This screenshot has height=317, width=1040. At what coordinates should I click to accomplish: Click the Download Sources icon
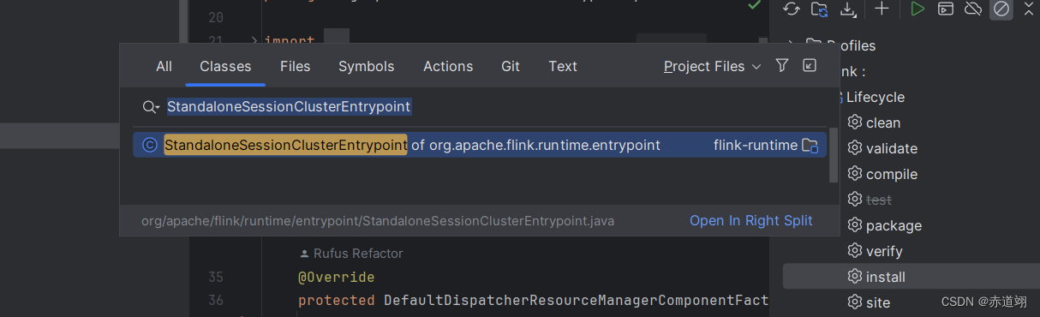pos(848,9)
